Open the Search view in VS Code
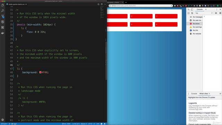The height and width of the screenshot is (125, 222). click(x=2, y=11)
